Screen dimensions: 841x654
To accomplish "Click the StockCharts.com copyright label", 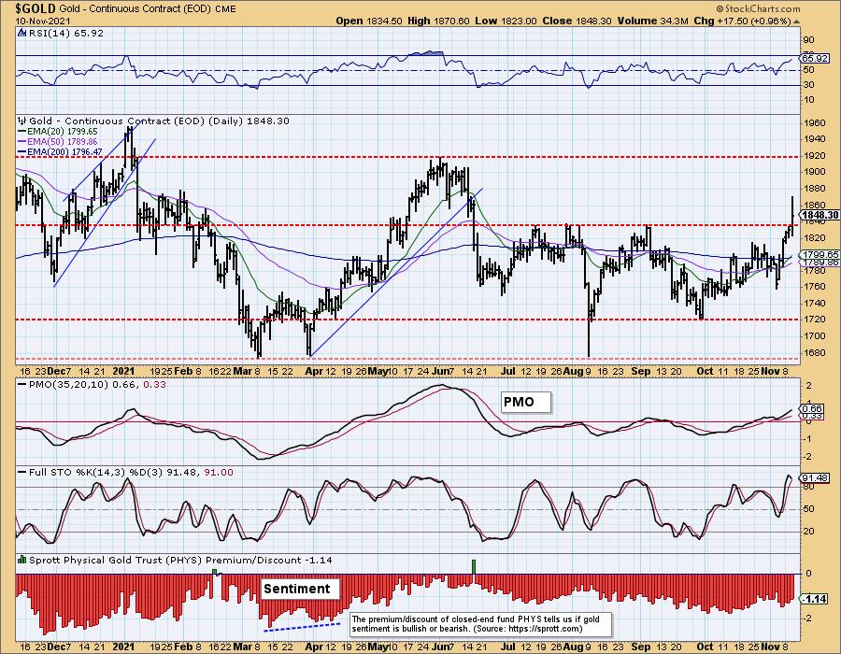I will (x=757, y=8).
